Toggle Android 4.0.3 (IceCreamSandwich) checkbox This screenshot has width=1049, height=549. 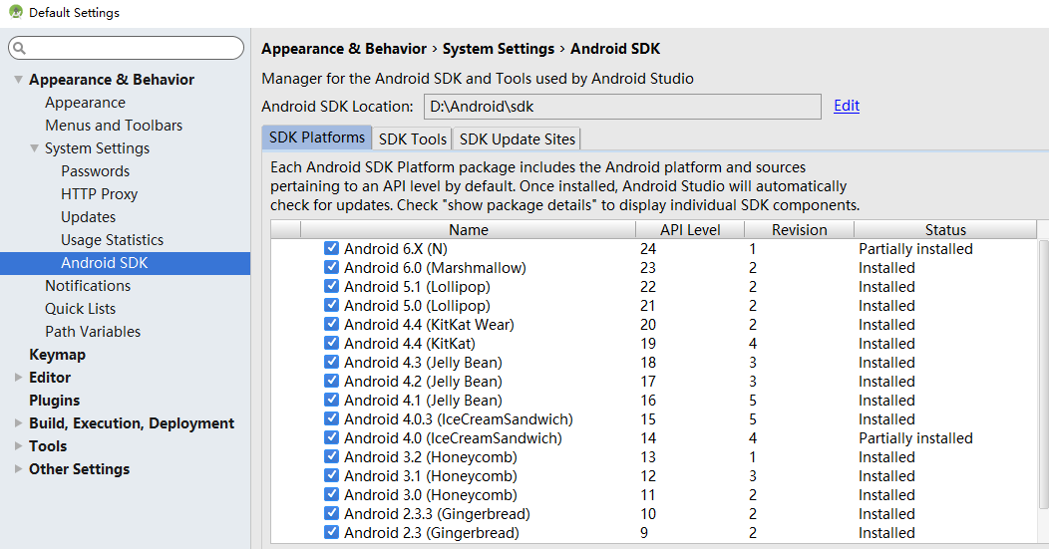(331, 418)
